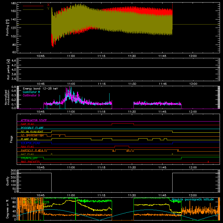Click 11:15 under the modulation plot
Image resolution: width=223 pixels, height=223 pixels.
click(101, 112)
